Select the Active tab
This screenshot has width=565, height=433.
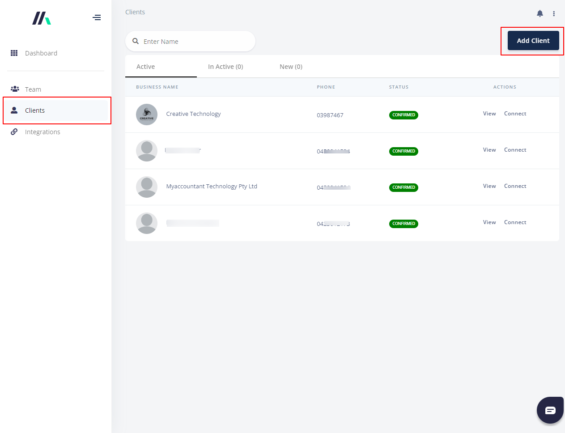pyautogui.click(x=146, y=67)
